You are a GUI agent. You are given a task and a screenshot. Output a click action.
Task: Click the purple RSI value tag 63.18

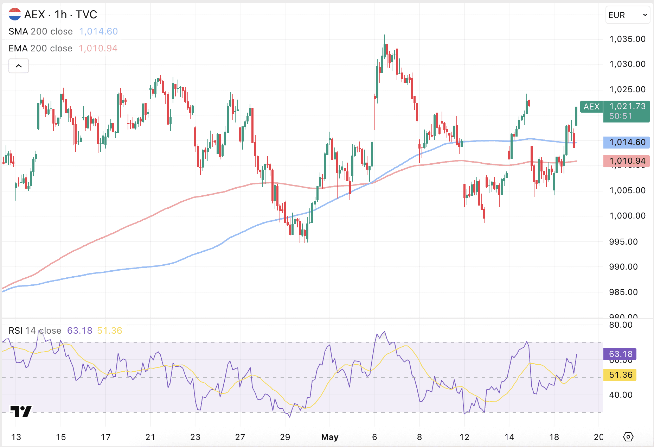click(x=620, y=354)
